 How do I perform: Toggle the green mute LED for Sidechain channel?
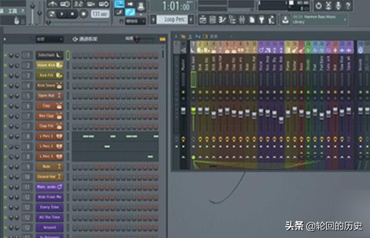coord(5,55)
